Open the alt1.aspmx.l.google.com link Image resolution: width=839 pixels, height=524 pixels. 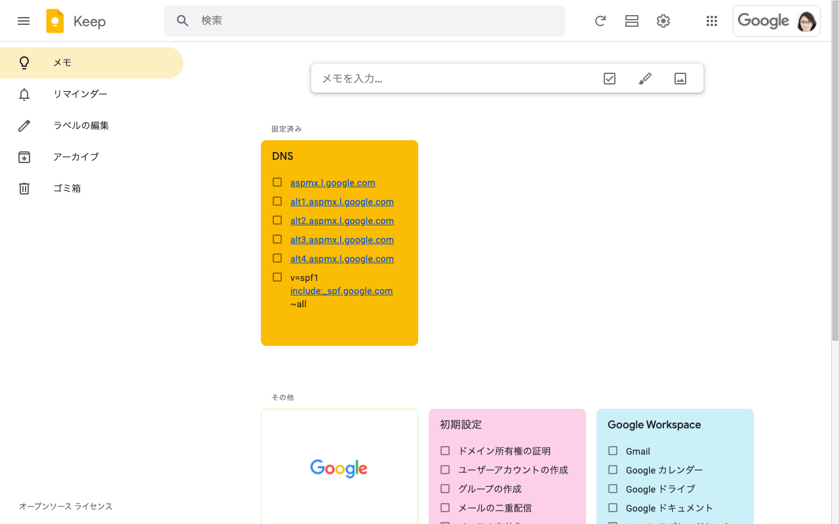pos(342,202)
